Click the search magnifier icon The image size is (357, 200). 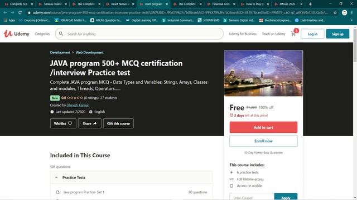61,34
